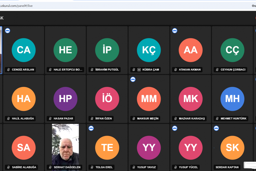Click the browser address bar URL
256x171 pixels.
16,6
